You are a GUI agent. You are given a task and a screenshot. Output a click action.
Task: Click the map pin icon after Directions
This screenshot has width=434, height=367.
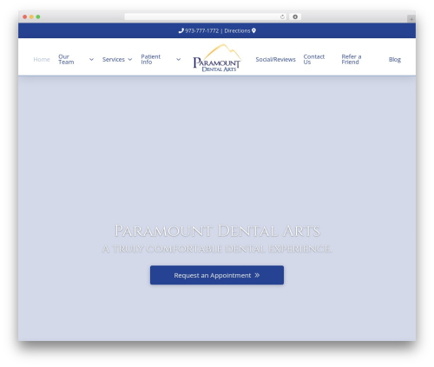coord(253,30)
